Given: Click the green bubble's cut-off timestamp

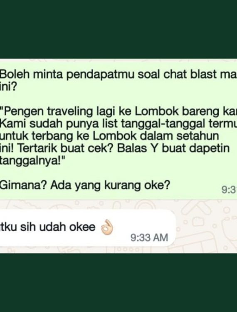Looking at the screenshot, I should (x=229, y=190).
